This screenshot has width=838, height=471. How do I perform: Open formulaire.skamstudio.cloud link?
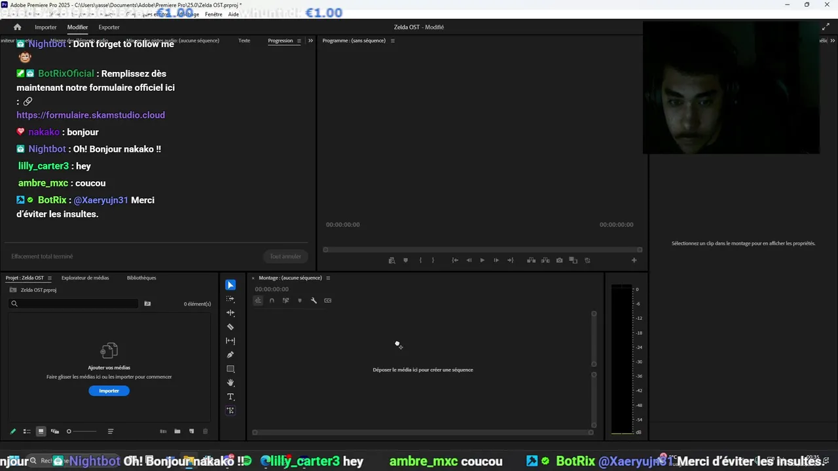point(90,115)
